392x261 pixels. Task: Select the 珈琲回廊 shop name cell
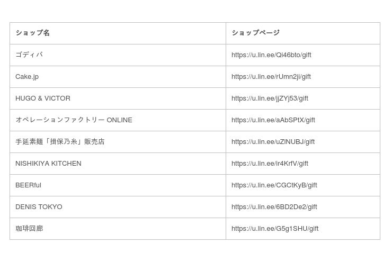29,229
